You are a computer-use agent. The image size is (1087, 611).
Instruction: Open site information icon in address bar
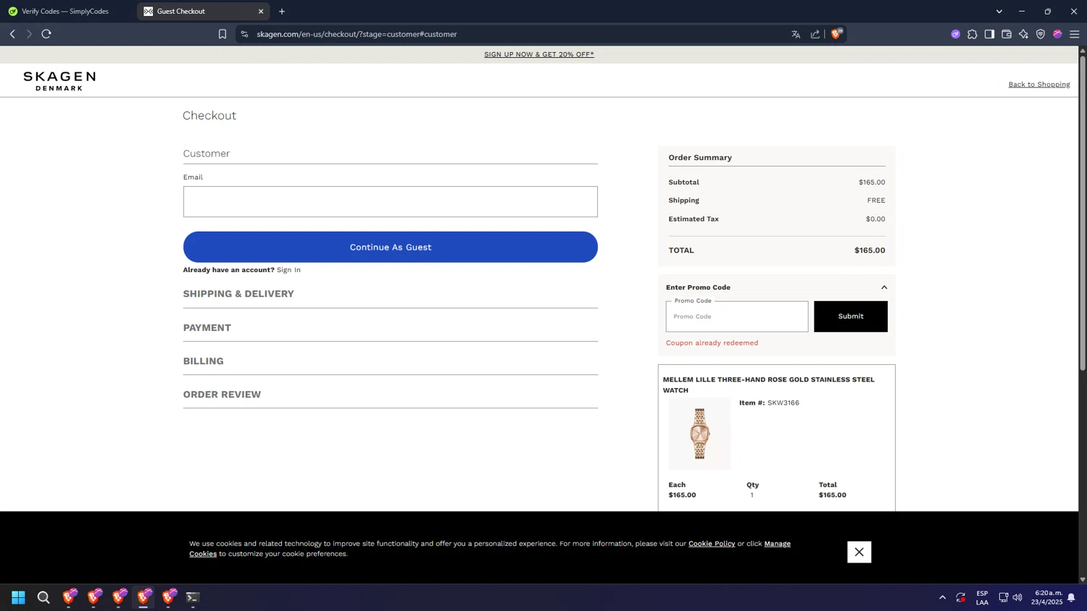(x=244, y=34)
